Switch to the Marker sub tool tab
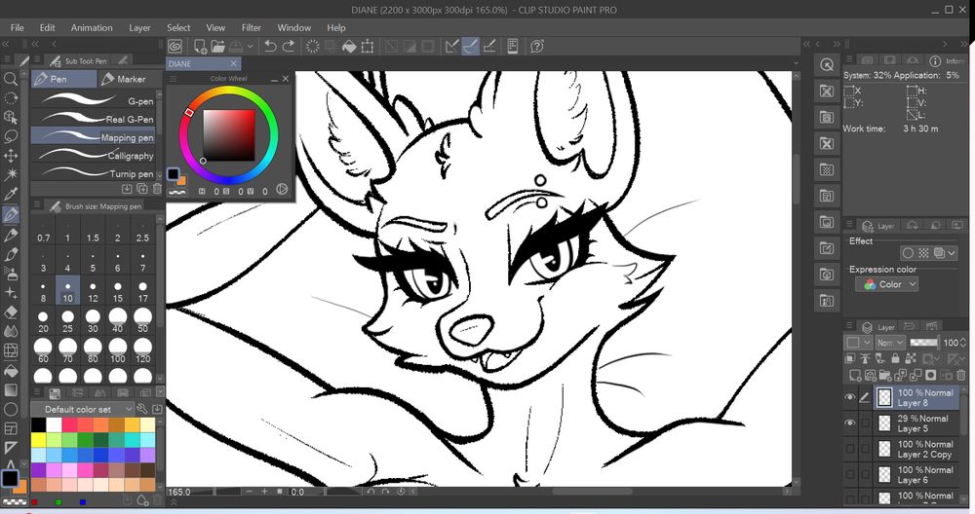 (130, 79)
